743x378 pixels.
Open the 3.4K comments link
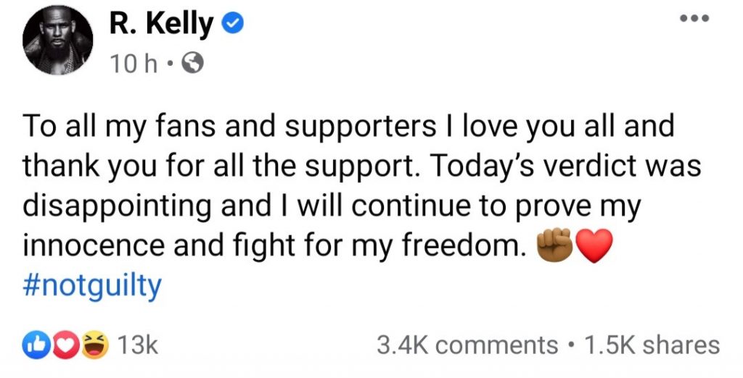pyautogui.click(x=467, y=345)
